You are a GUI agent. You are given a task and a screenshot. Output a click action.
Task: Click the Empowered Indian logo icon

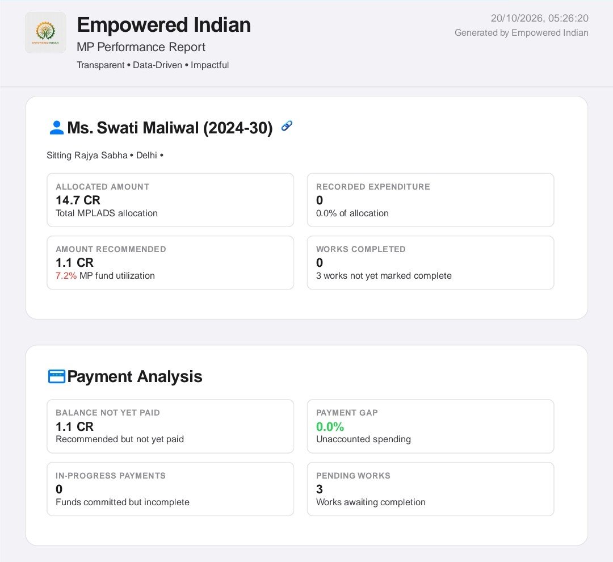coord(45,32)
